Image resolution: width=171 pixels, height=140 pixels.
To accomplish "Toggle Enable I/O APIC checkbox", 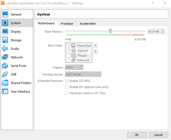I will [67, 81].
